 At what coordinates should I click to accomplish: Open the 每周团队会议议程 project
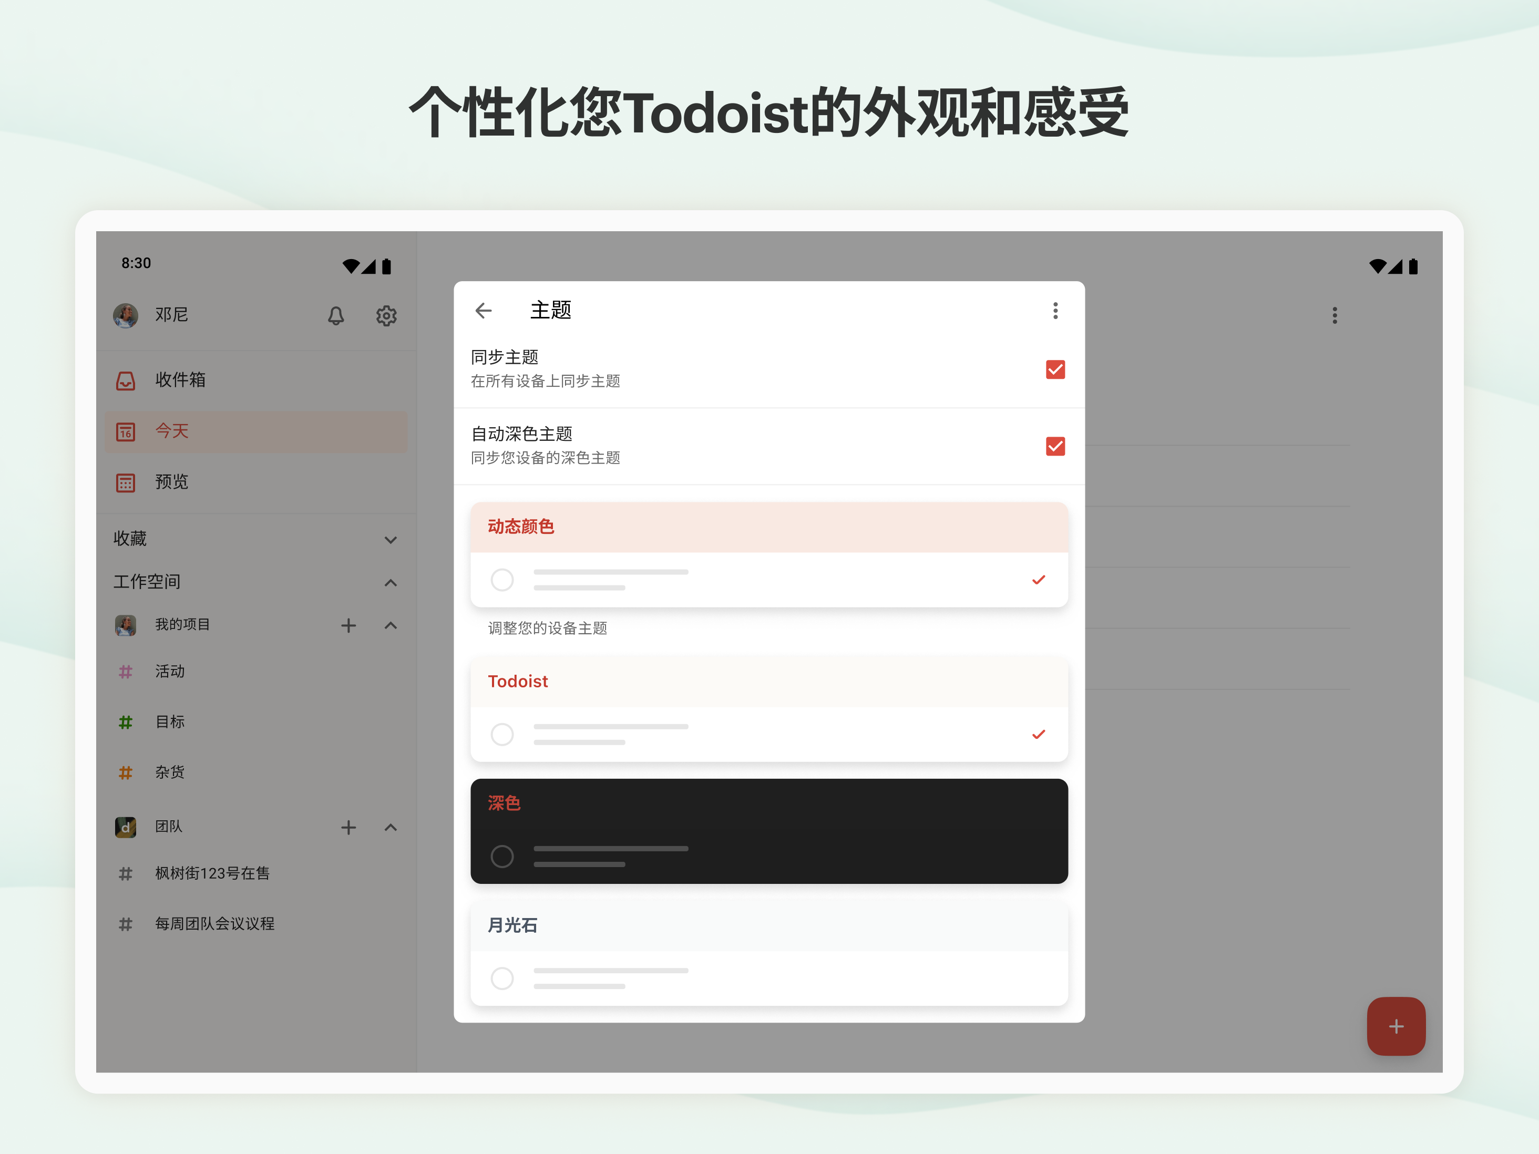(x=256, y=924)
